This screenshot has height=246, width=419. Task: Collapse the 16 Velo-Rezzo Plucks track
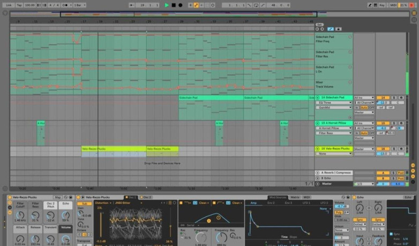[x=318, y=149]
